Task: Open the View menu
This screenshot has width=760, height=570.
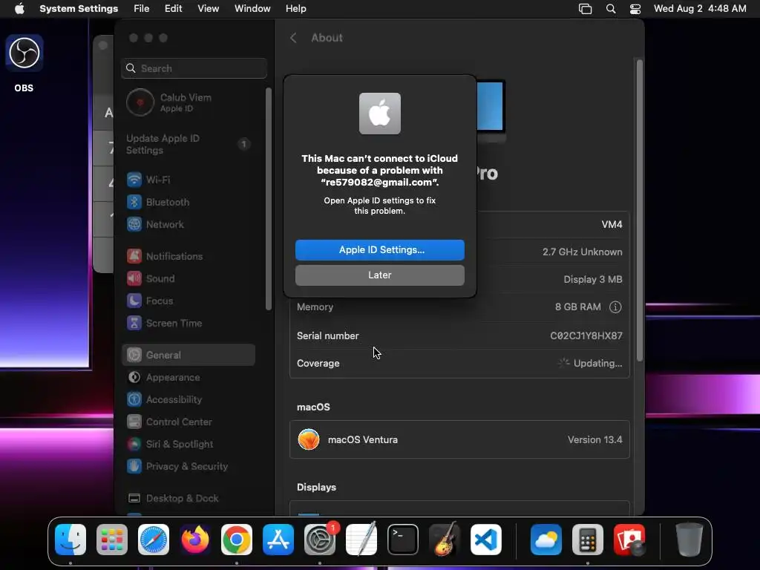Action: 209,9
